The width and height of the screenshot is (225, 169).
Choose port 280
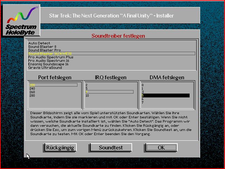click(33, 95)
